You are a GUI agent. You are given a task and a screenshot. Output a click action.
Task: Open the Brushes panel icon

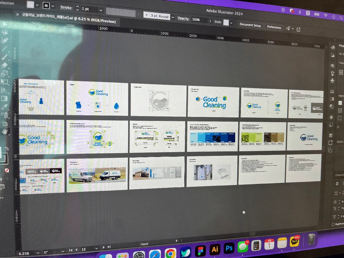332,73
